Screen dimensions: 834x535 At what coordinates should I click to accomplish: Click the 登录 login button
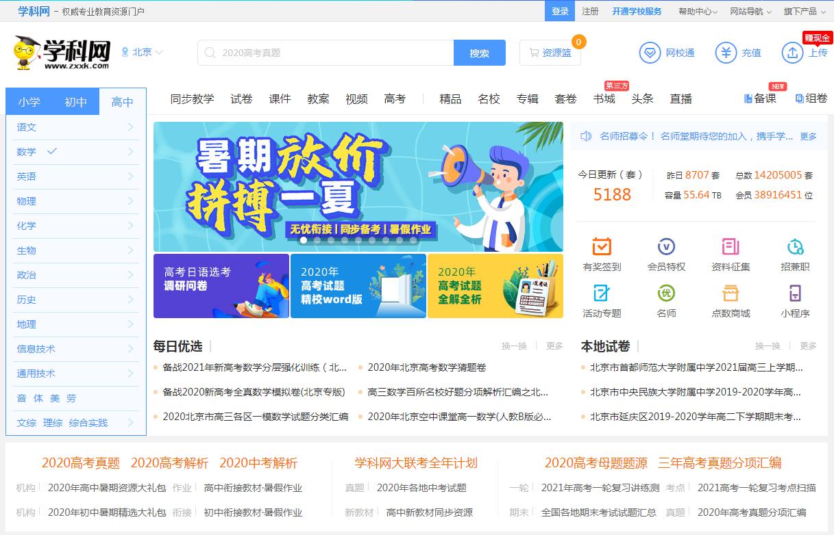coord(559,11)
